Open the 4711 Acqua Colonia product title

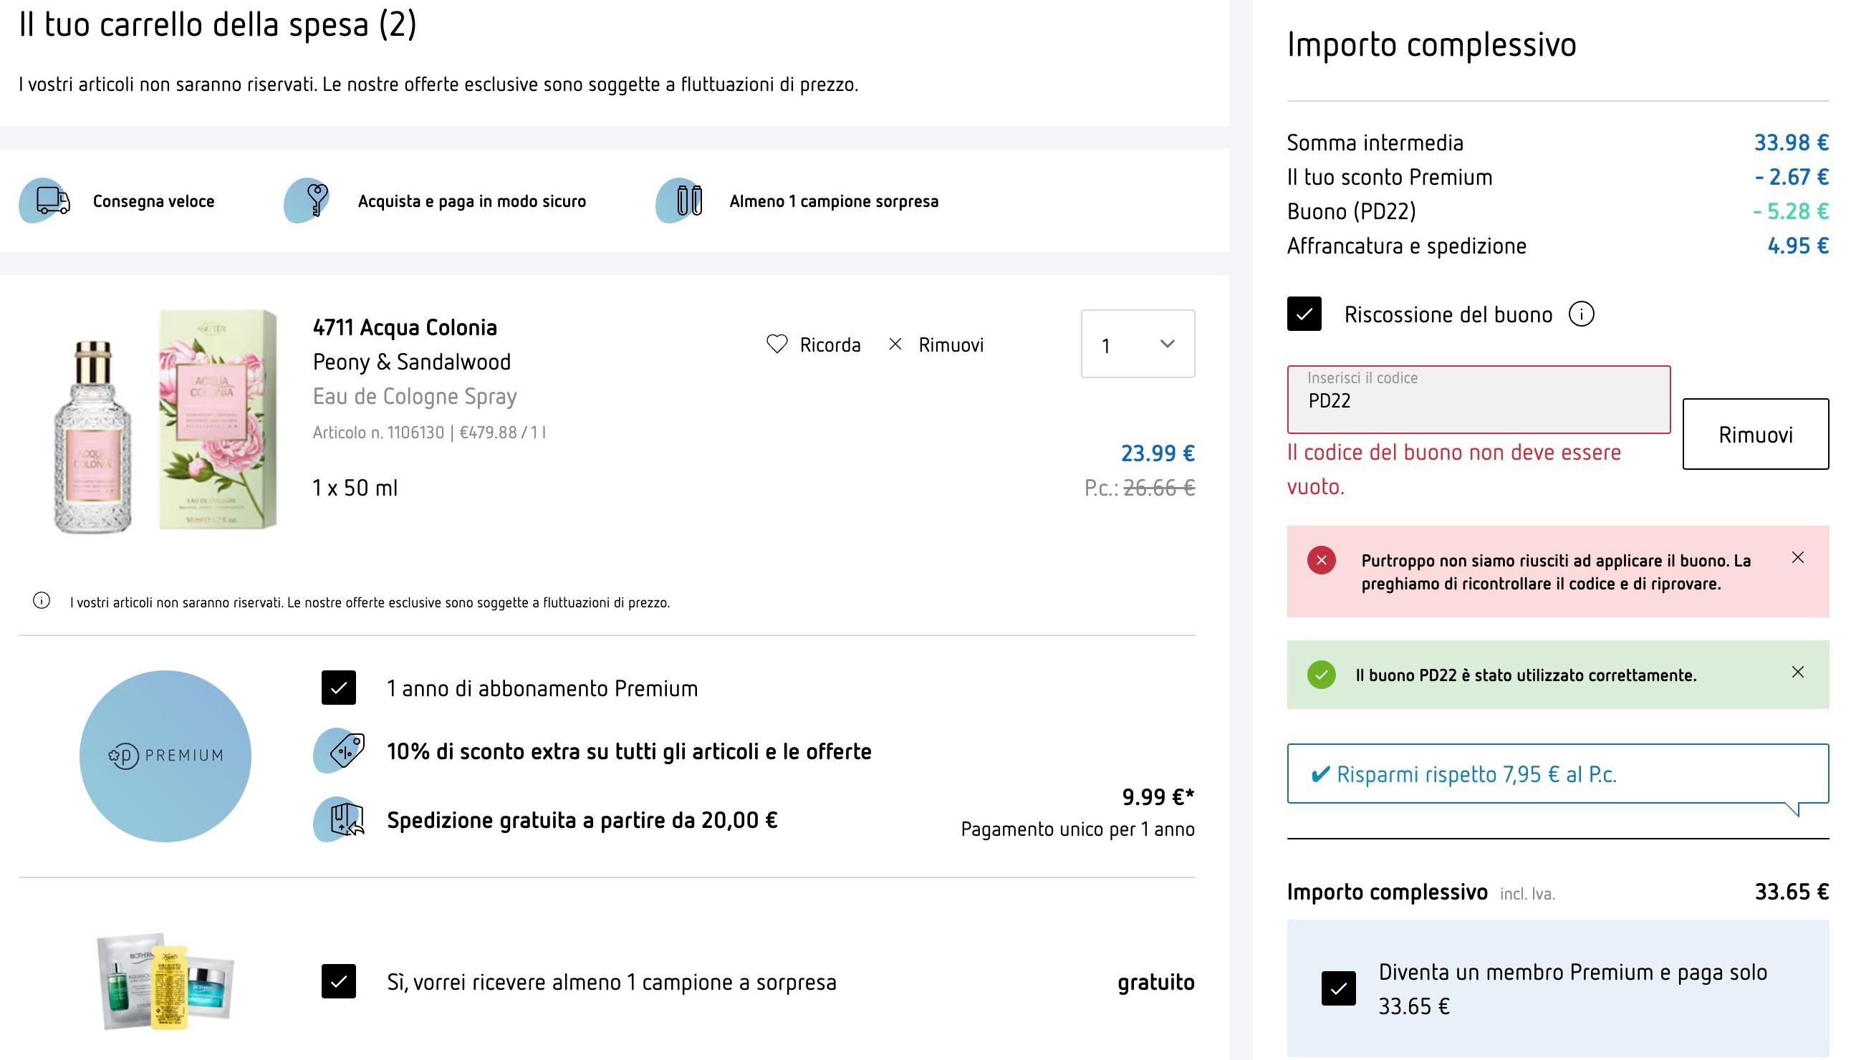click(x=405, y=327)
